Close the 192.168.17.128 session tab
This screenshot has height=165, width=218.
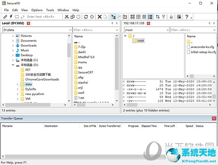pos(148,23)
